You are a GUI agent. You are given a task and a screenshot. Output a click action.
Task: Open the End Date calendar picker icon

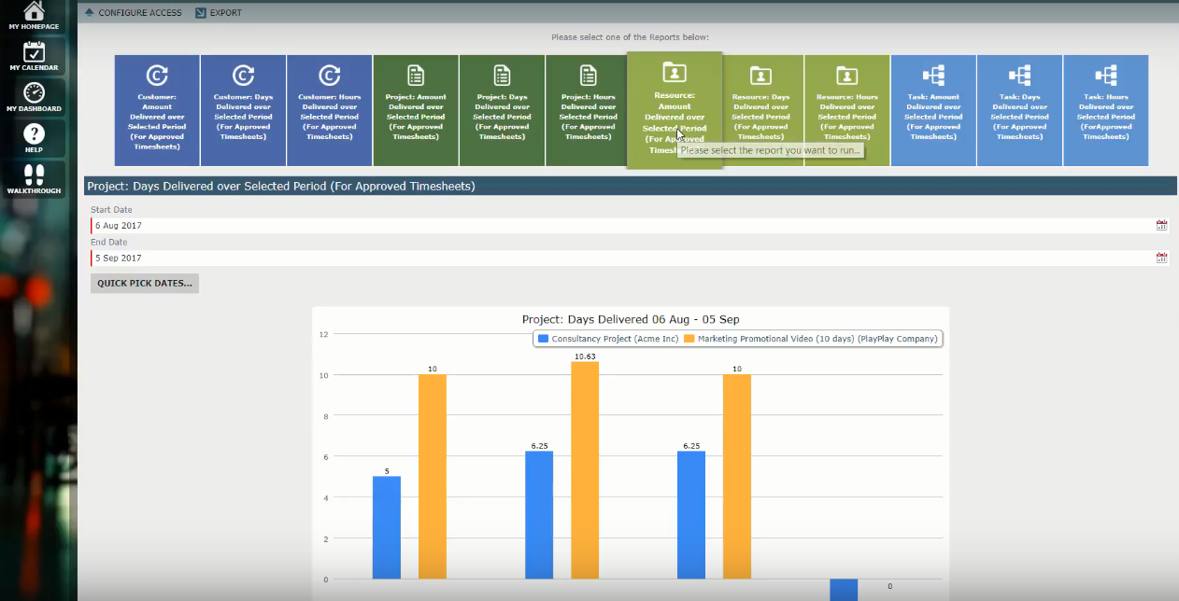point(1161,258)
